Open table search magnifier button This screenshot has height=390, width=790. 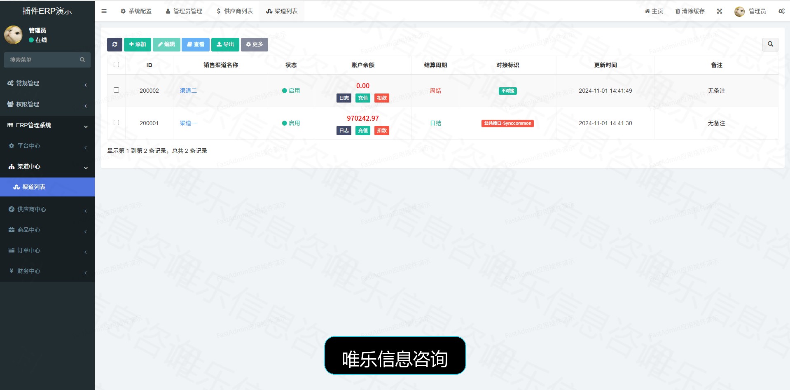[770, 44]
